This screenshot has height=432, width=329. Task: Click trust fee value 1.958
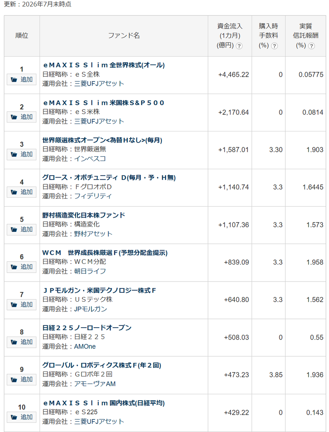[315, 262]
